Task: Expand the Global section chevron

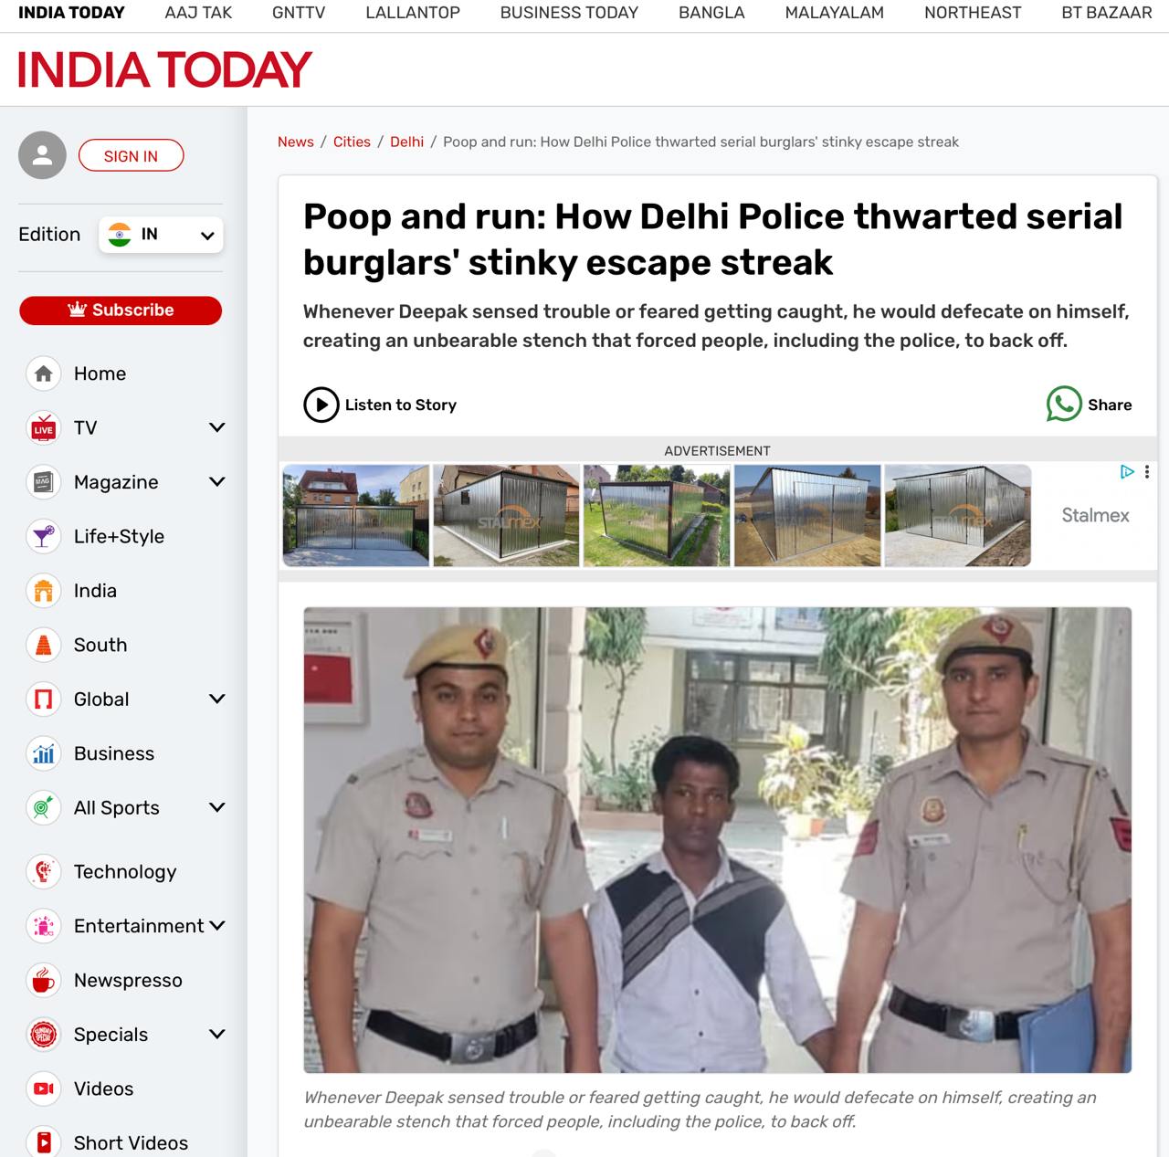Action: [x=216, y=699]
